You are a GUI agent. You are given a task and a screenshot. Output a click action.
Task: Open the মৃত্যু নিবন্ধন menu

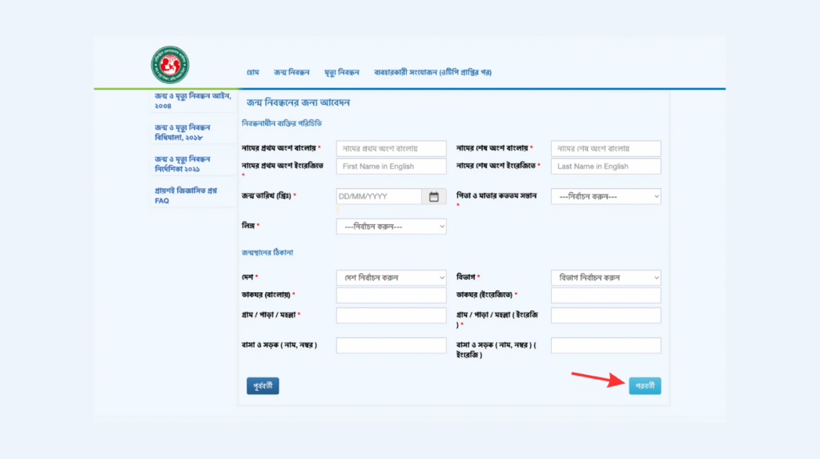[342, 73]
